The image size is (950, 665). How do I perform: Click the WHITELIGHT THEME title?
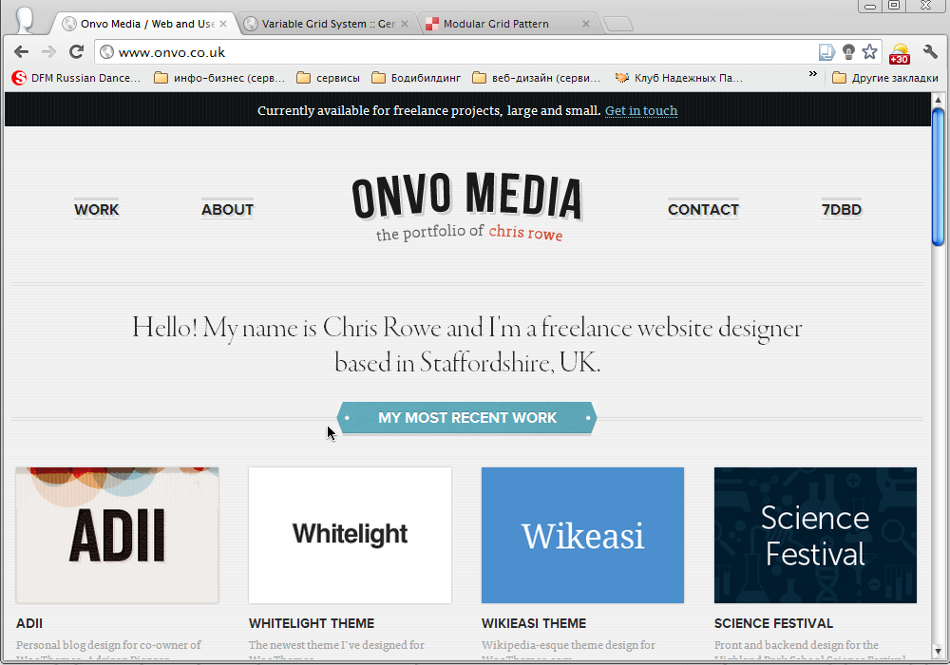312,623
